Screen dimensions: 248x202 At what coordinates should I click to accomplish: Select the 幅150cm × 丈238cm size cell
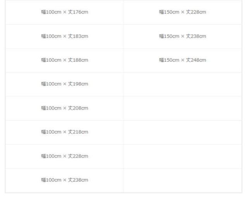[183, 36]
